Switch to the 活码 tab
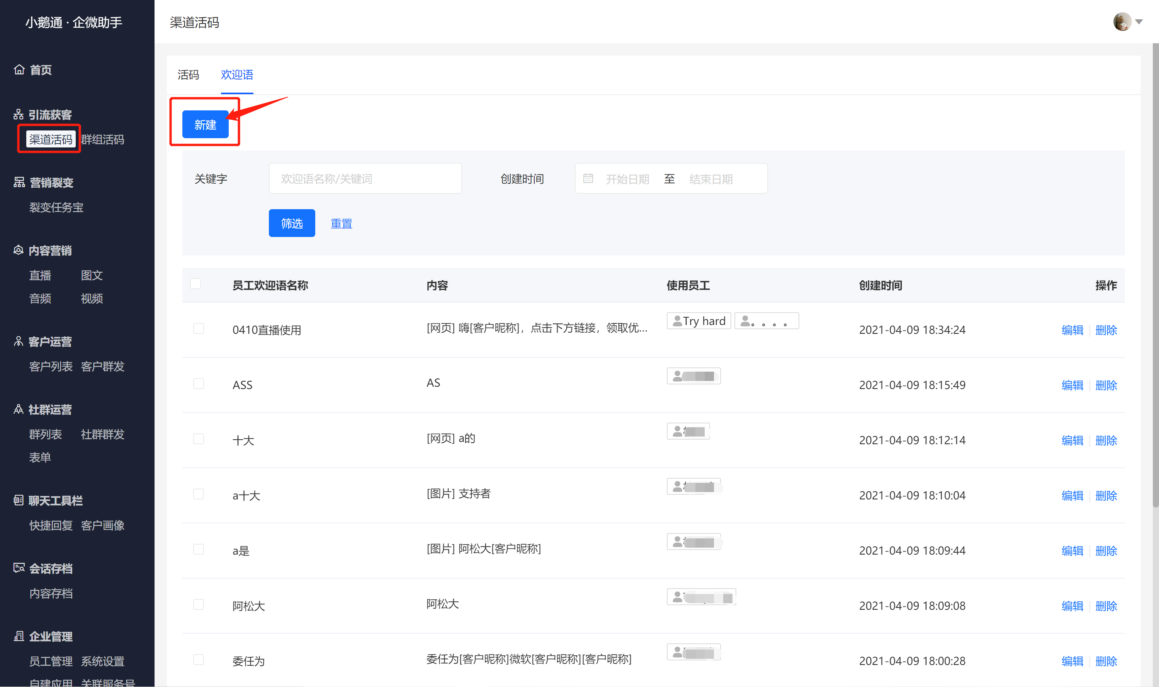The image size is (1159, 687). [x=188, y=74]
